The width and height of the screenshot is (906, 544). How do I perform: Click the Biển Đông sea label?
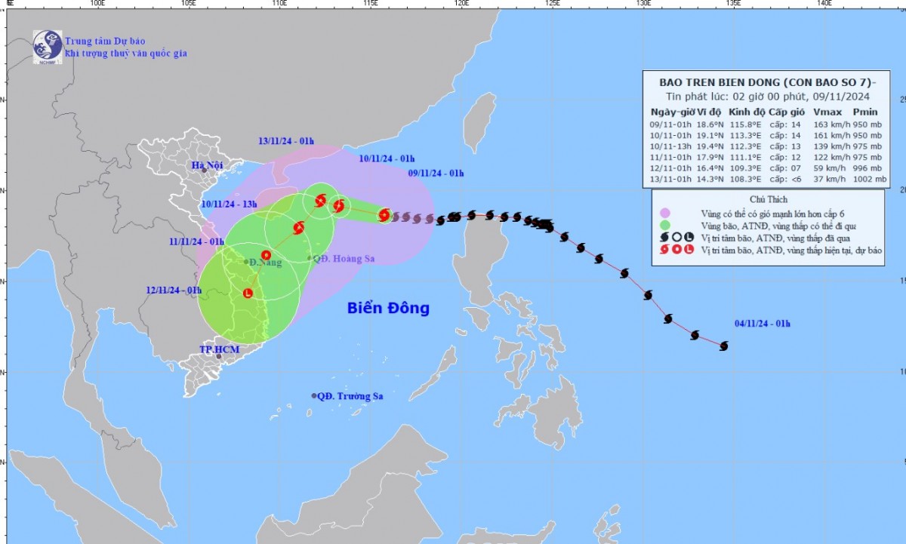pyautogui.click(x=388, y=308)
